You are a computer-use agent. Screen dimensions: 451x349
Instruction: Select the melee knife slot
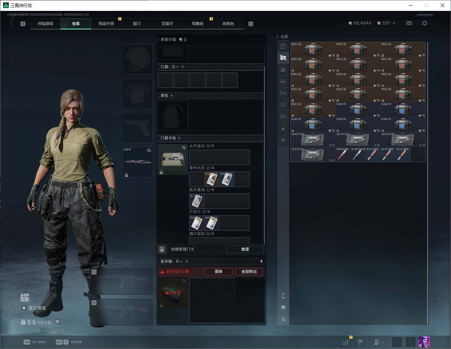pyautogui.click(x=138, y=162)
